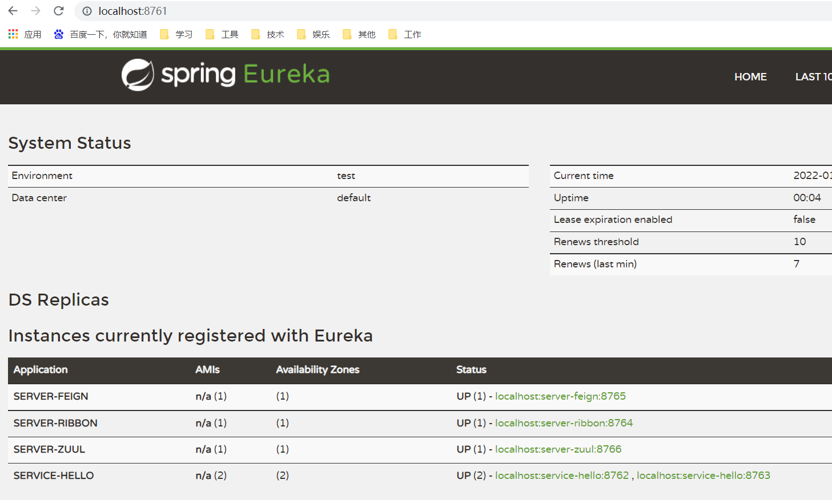Open the 娱乐 bookmark folder
Screen dimensions: 832x500
(x=313, y=34)
